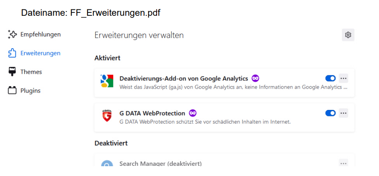Expand the more options menu for Search Manager
Viewport: 379px width, 176px height.
coord(344,163)
